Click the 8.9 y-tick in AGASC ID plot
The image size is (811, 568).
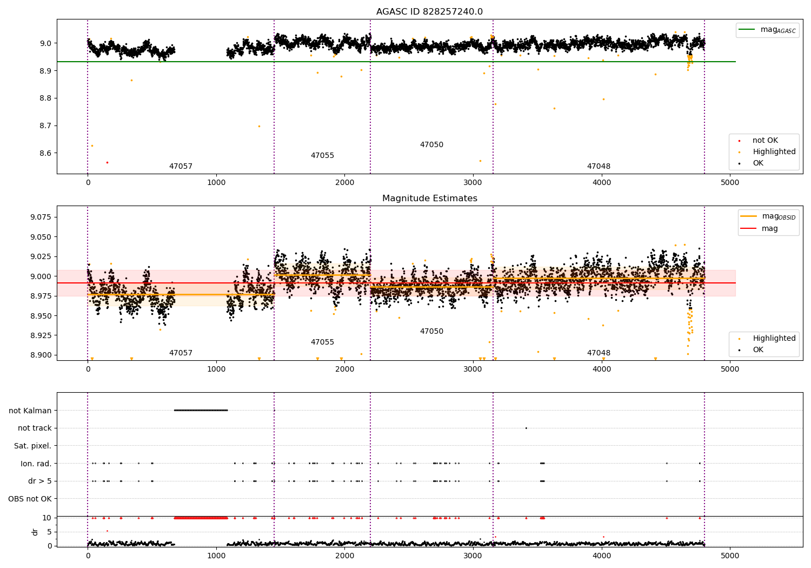(46, 71)
